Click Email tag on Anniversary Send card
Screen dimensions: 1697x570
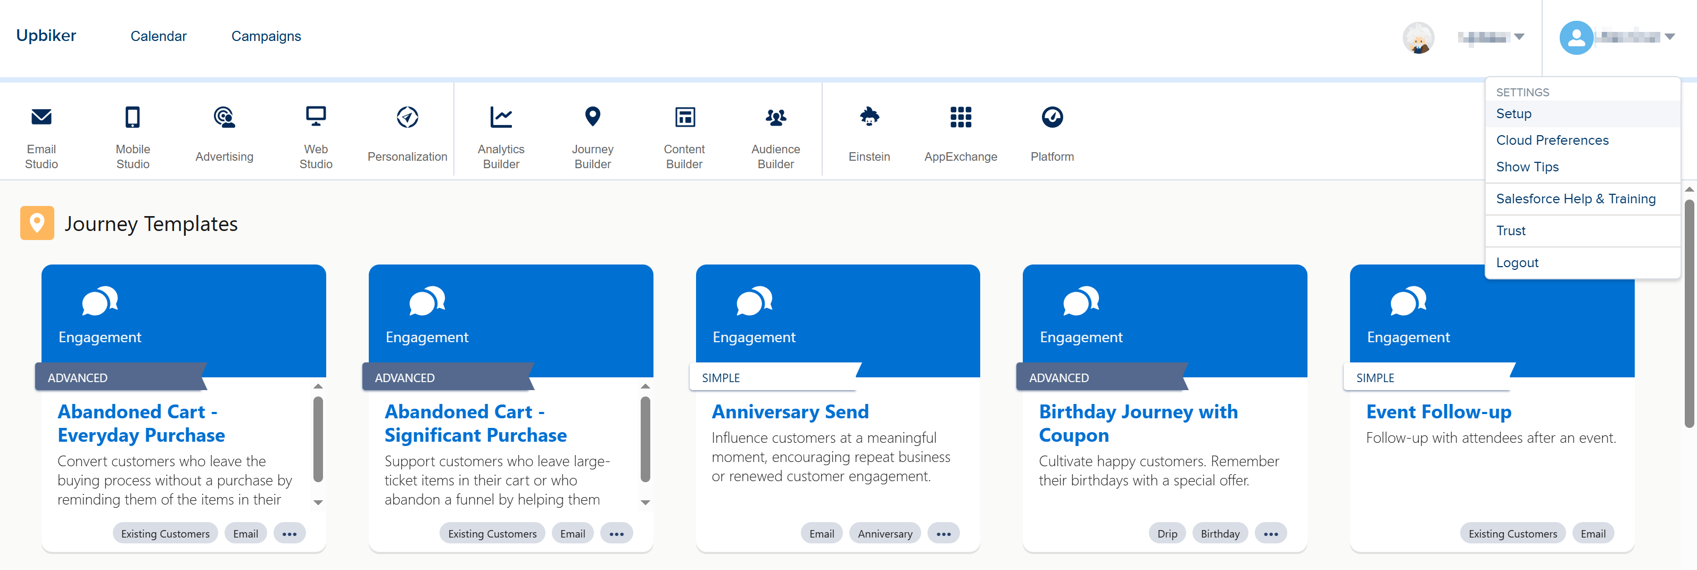coord(822,534)
